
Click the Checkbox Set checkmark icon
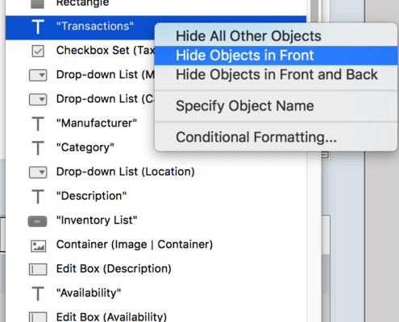pyautogui.click(x=38, y=51)
